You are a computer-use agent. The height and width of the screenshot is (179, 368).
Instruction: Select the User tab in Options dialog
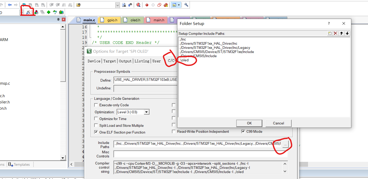click(156, 61)
